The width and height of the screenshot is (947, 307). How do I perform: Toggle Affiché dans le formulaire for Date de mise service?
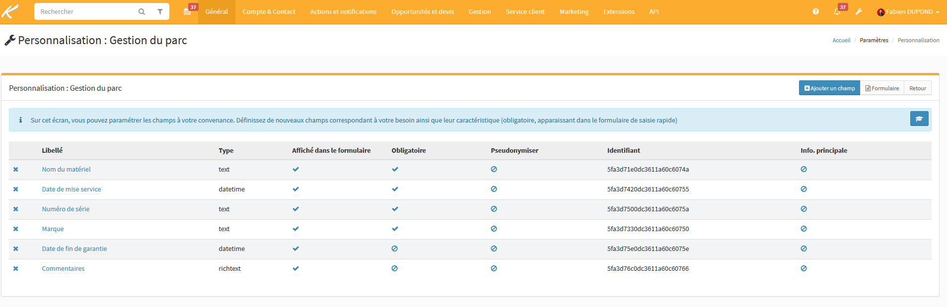(x=295, y=189)
